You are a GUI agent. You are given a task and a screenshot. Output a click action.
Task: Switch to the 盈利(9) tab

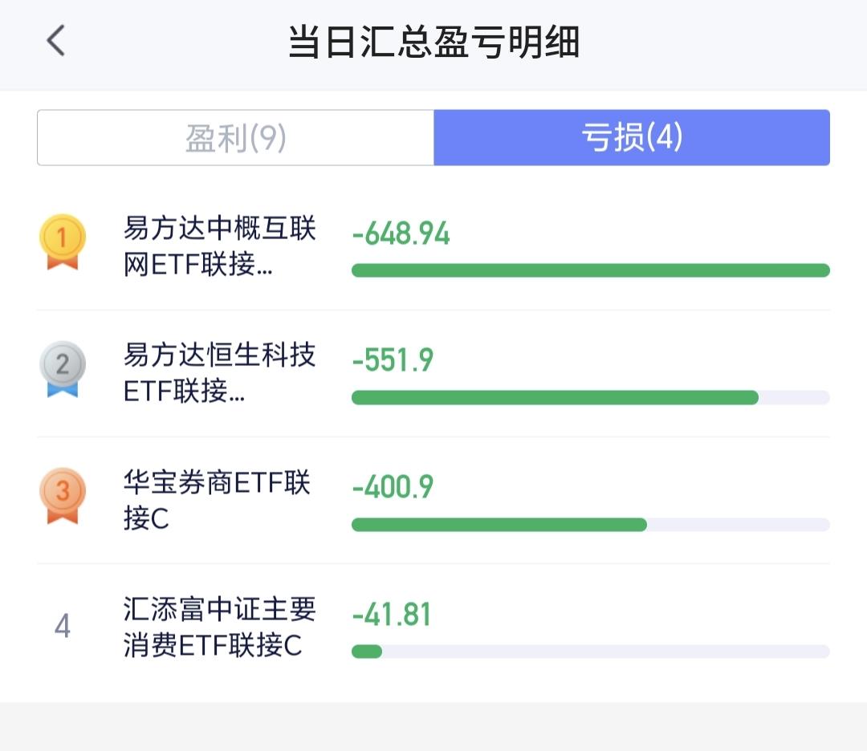[235, 137]
